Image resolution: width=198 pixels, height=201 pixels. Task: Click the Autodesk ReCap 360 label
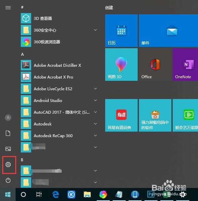[53, 136]
